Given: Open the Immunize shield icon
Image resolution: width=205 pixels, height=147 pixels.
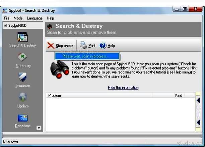Looking at the screenshot, I should [23, 77].
